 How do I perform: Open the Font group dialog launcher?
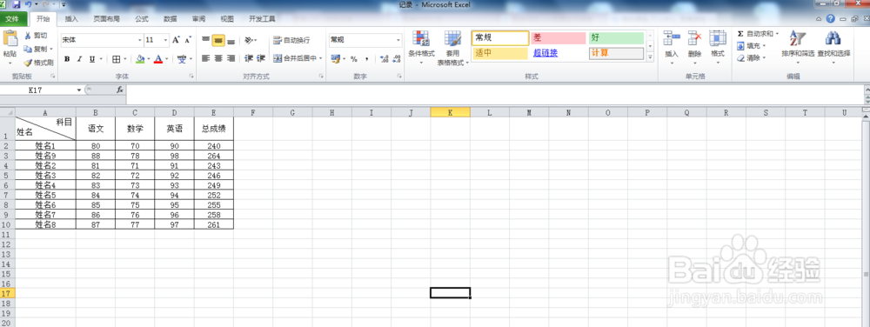pos(191,77)
